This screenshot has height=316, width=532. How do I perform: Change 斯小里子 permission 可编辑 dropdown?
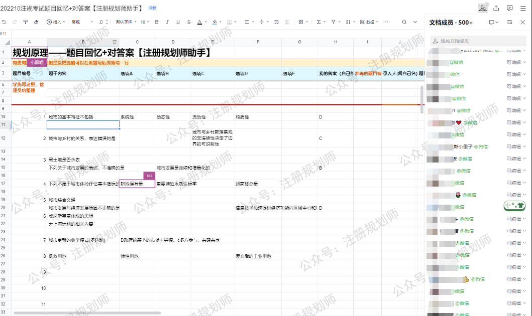point(516,146)
